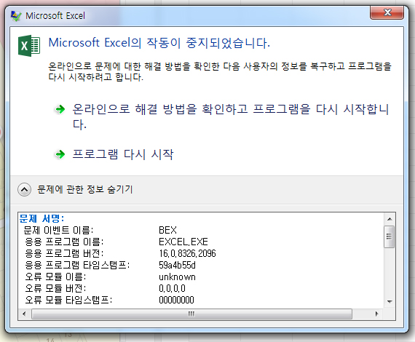The image size is (415, 342).
Task: Click the details box scroll up arrow
Action: pyautogui.click(x=390, y=219)
